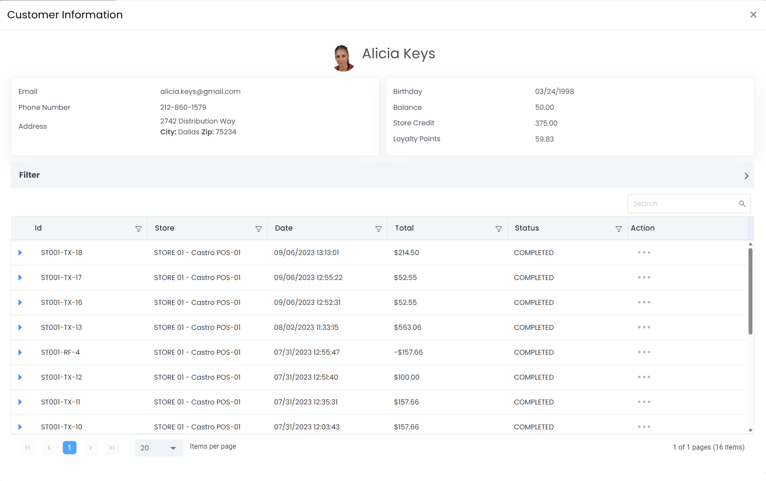Expand row ST001-TX-12 details

pyautogui.click(x=20, y=377)
